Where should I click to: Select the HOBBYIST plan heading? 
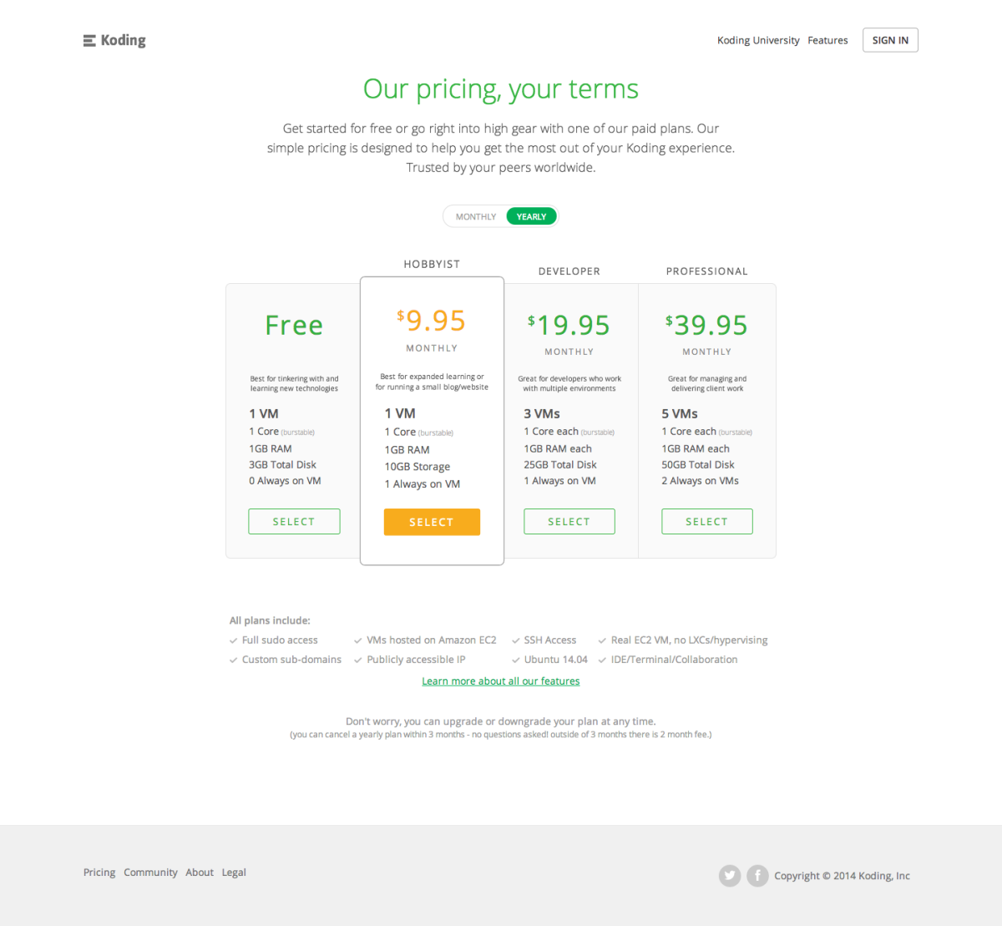pyautogui.click(x=432, y=264)
